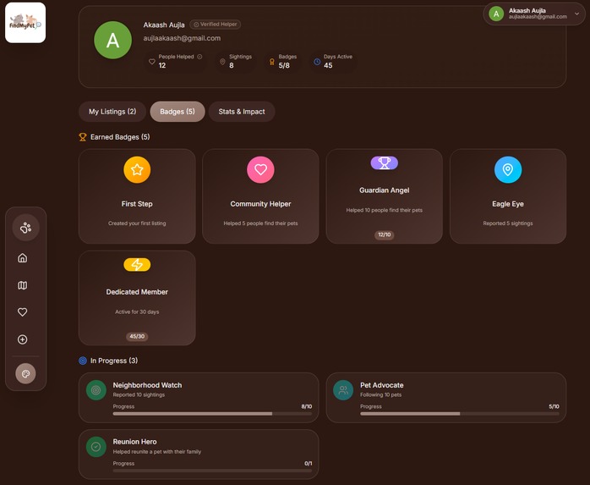Click the Guardian Angel trophy badge icon
The image size is (590, 485).
click(385, 163)
